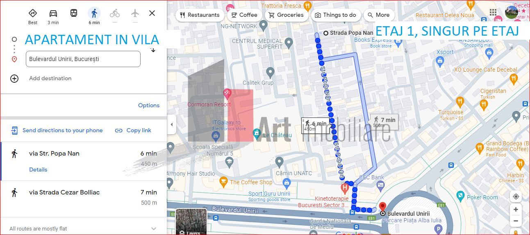Click the 7 min alternate route label

[384, 122]
